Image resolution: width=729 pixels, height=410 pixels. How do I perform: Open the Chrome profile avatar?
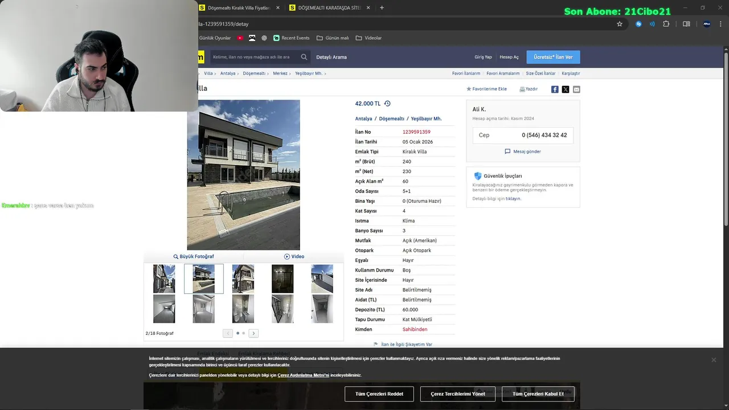707,24
